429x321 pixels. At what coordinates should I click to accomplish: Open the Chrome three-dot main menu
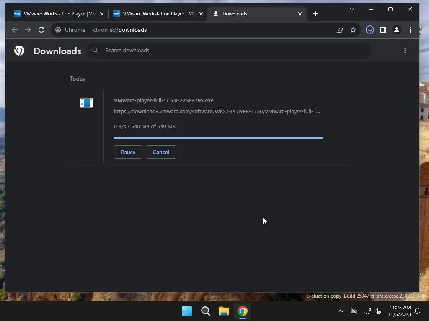tap(410, 30)
